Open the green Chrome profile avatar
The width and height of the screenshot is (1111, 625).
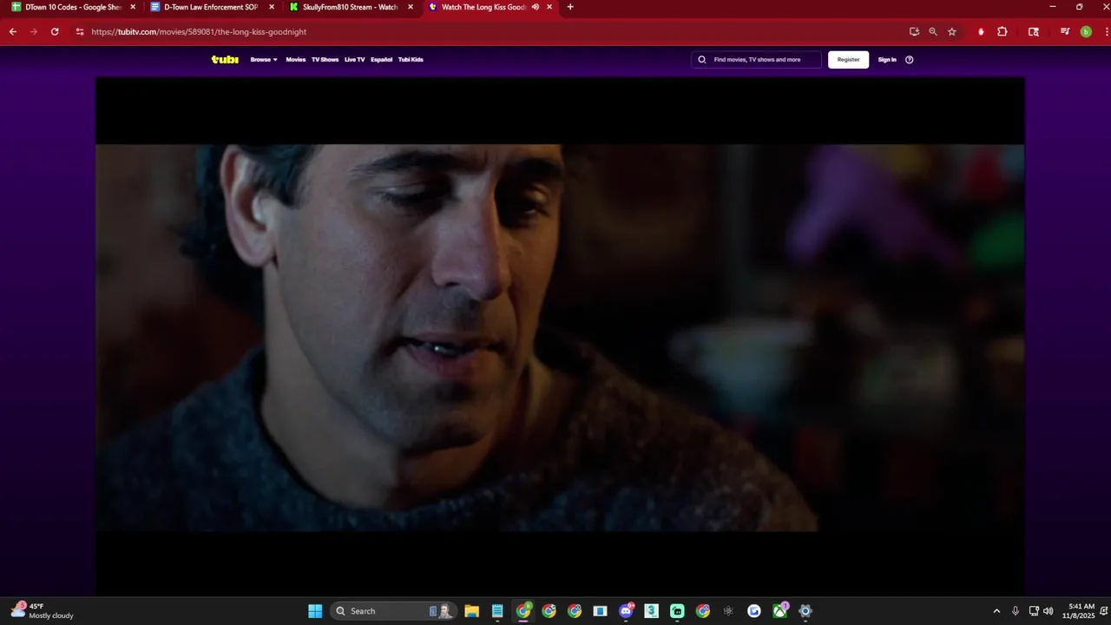click(x=1086, y=31)
